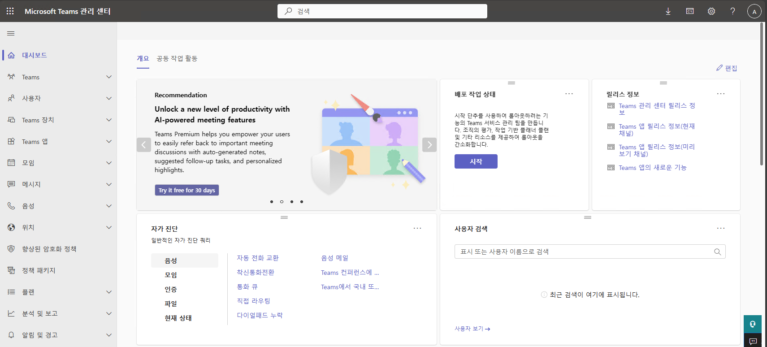Click the 음성 phone icon
The height and width of the screenshot is (347, 767).
click(x=11, y=206)
